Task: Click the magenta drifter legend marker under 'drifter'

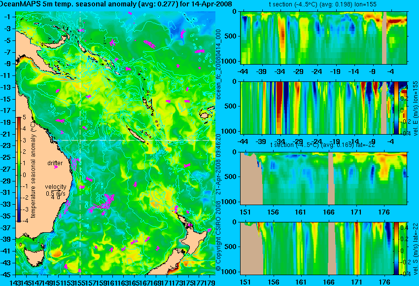Action: (56, 167)
